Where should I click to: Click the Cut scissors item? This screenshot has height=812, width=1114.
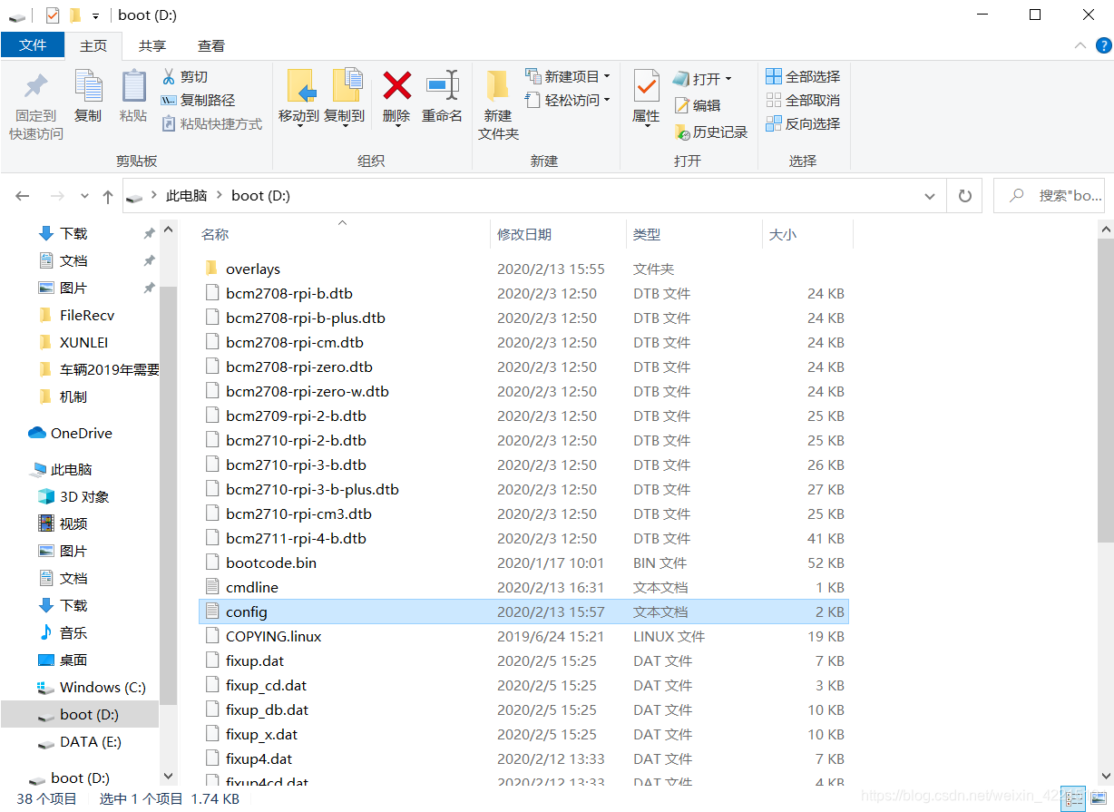[185, 76]
